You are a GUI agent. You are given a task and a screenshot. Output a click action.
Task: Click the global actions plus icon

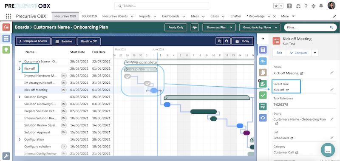coord(289,6)
